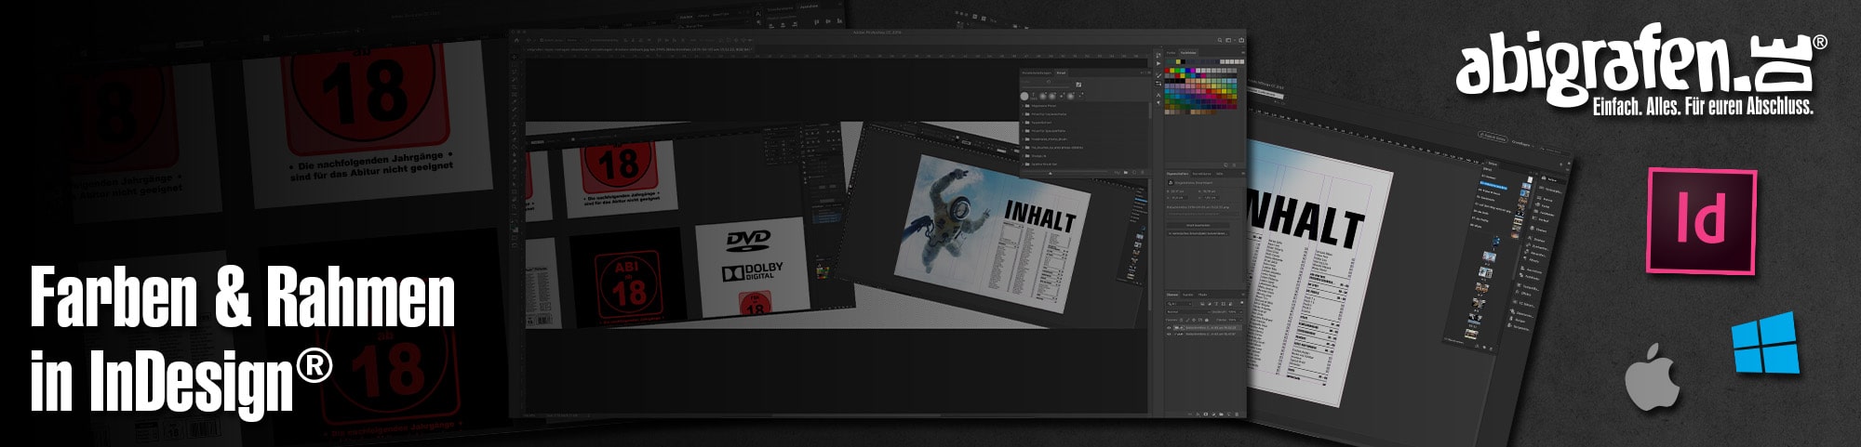1861x447 pixels.
Task: Open collapsed Character panel icon
Action: (x=1158, y=94)
